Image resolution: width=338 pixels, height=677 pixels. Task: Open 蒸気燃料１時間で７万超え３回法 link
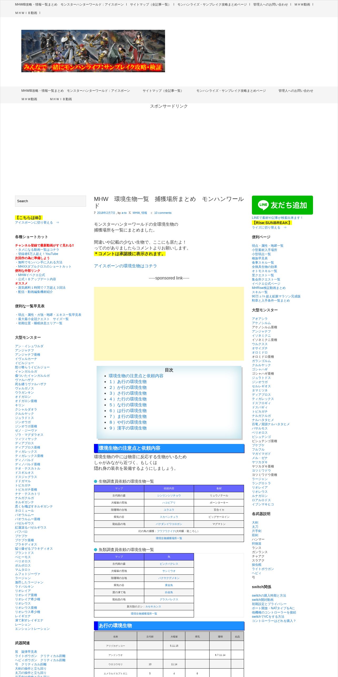[x=42, y=288]
